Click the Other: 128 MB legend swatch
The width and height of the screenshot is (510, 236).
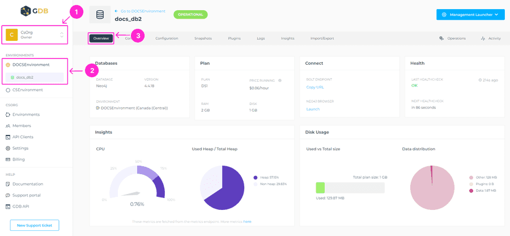471,178
